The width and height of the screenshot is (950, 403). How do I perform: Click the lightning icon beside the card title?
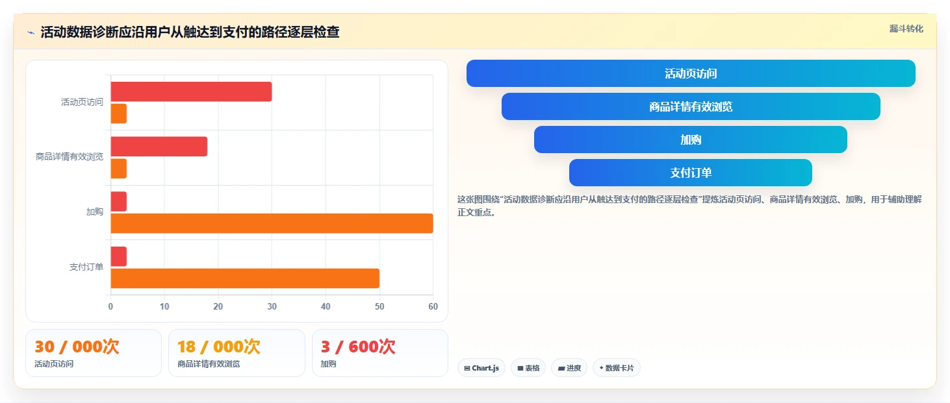(31, 32)
